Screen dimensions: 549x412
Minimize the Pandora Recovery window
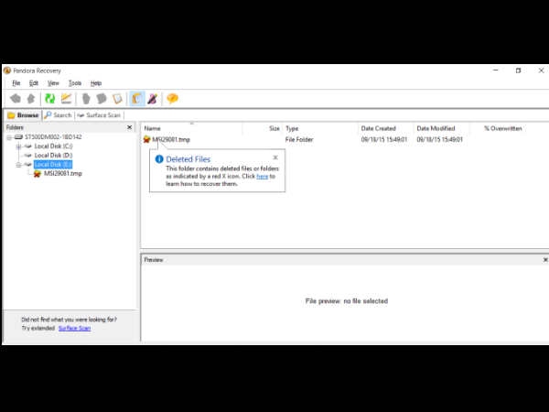pyautogui.click(x=495, y=70)
